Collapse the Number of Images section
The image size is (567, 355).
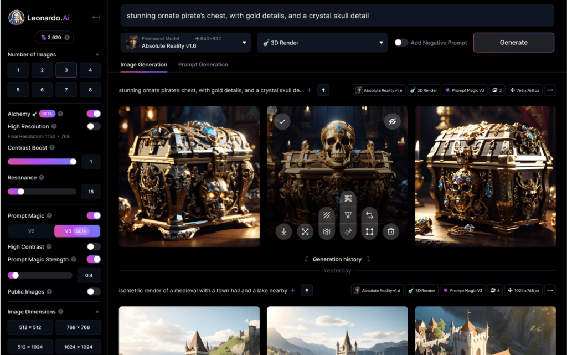(97, 55)
